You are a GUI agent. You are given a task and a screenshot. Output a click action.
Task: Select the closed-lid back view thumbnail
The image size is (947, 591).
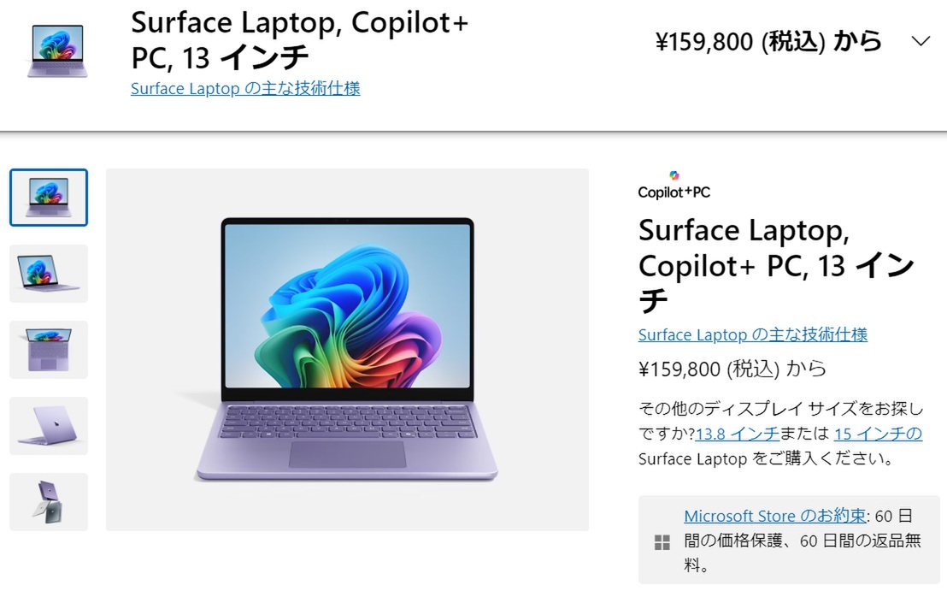click(x=49, y=426)
